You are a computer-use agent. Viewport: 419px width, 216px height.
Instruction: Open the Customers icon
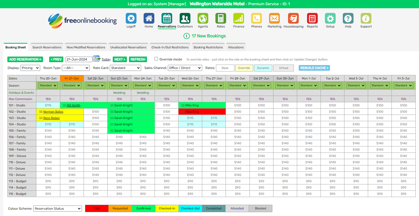(x=185, y=18)
